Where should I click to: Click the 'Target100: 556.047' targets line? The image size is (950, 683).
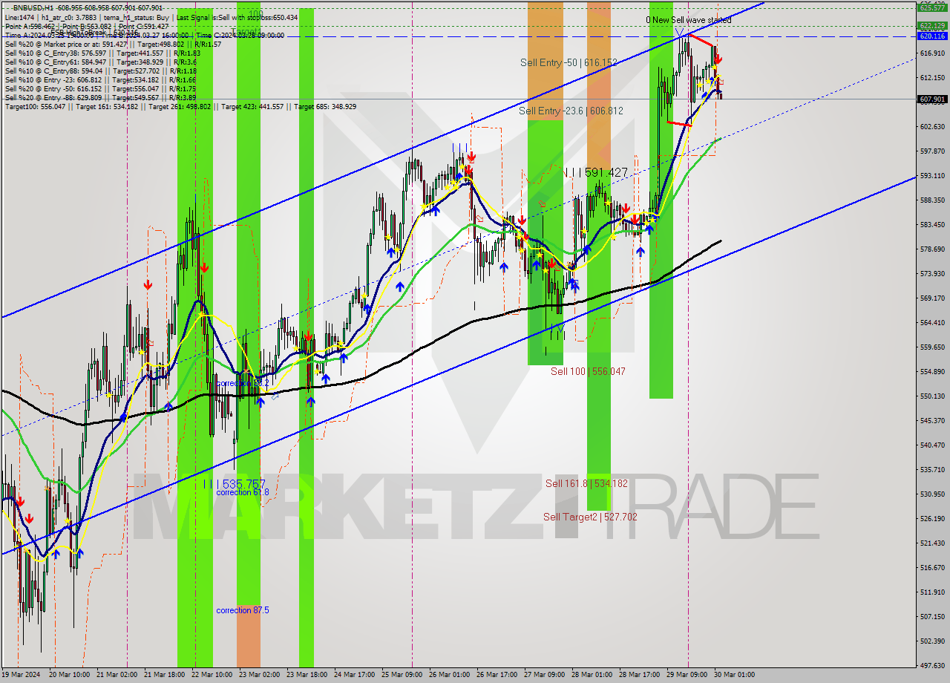(x=180, y=106)
